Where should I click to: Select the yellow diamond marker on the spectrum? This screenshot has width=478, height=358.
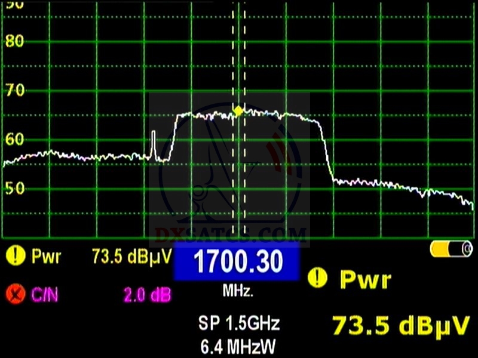click(x=238, y=110)
